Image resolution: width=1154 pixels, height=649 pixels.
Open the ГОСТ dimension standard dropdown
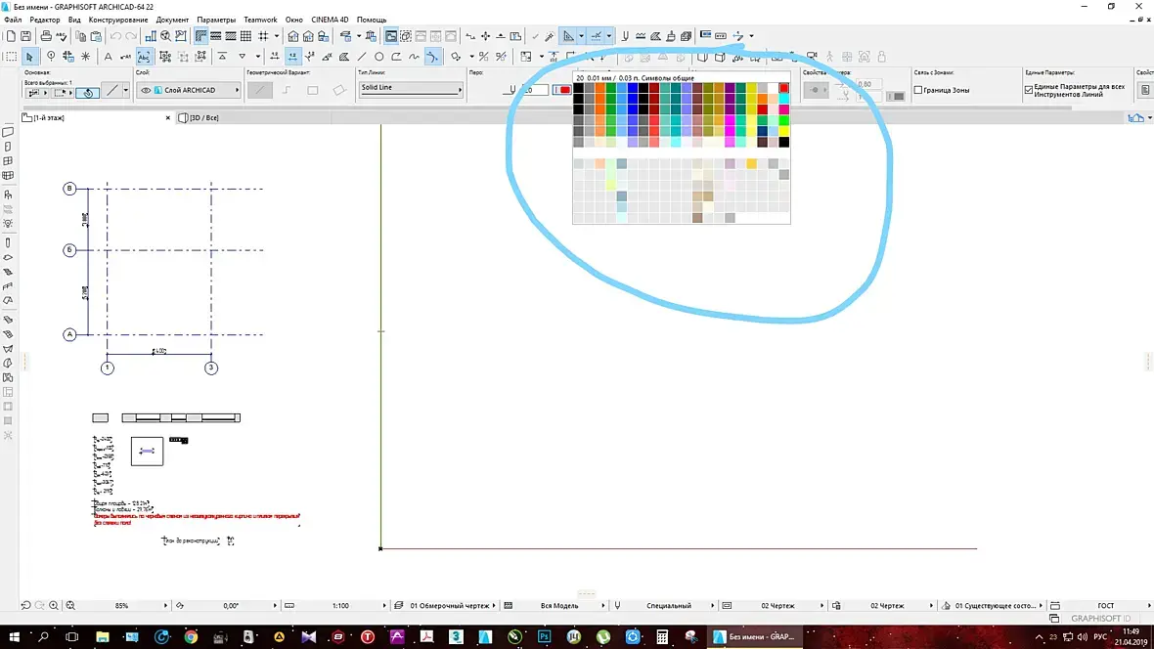(x=1101, y=606)
